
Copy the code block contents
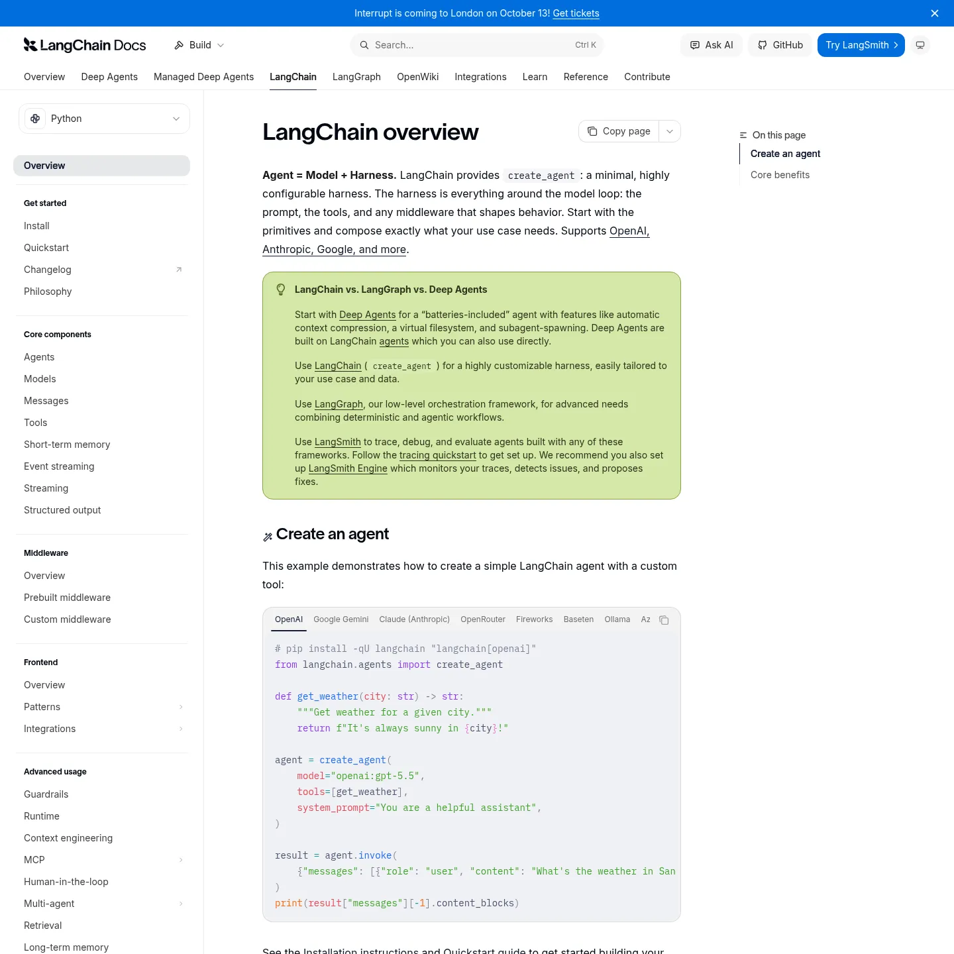(664, 620)
